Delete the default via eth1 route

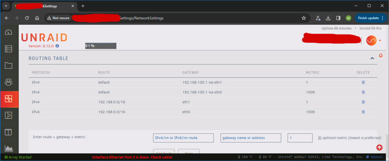(363, 82)
